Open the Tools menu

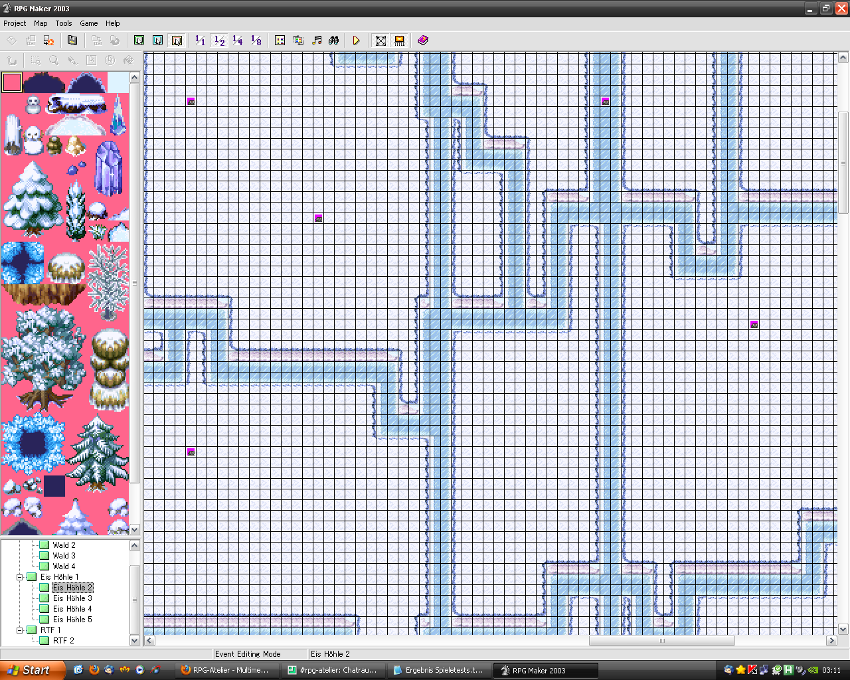tap(64, 23)
